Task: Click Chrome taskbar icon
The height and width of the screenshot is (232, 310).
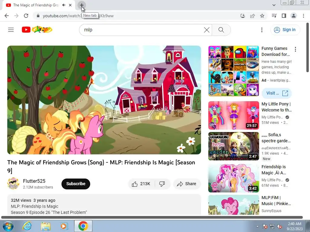Action: tap(83, 226)
